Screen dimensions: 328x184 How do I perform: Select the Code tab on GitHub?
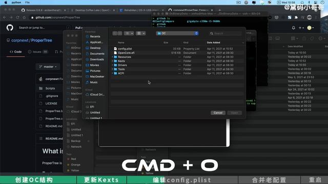(x=16, y=52)
